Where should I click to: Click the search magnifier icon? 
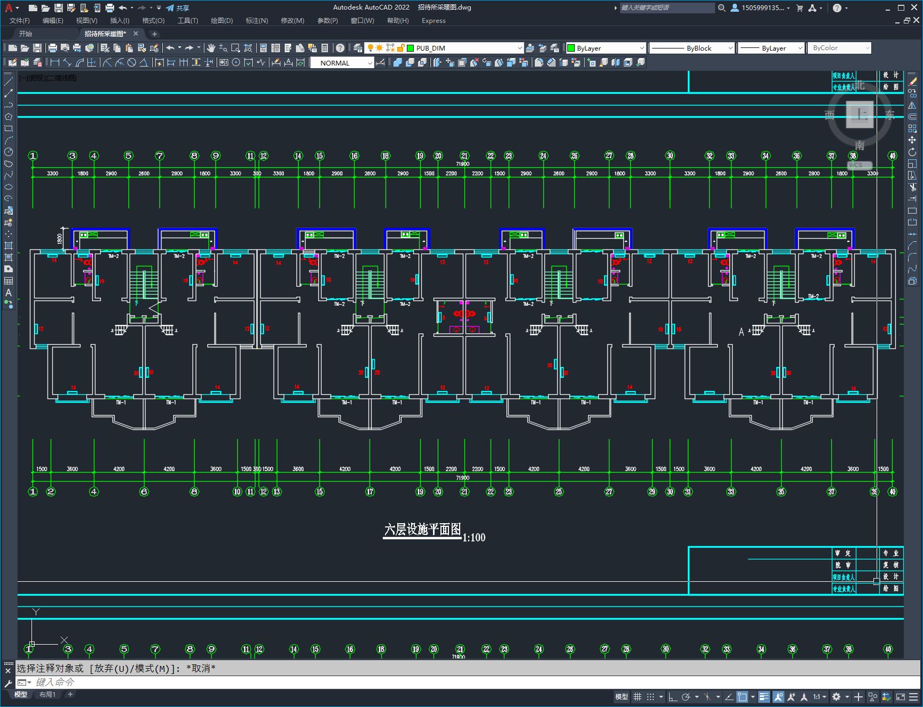click(721, 7)
